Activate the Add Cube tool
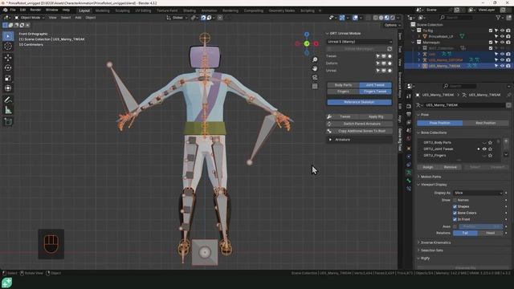Screen dimensions: 514x289 coord(8,121)
